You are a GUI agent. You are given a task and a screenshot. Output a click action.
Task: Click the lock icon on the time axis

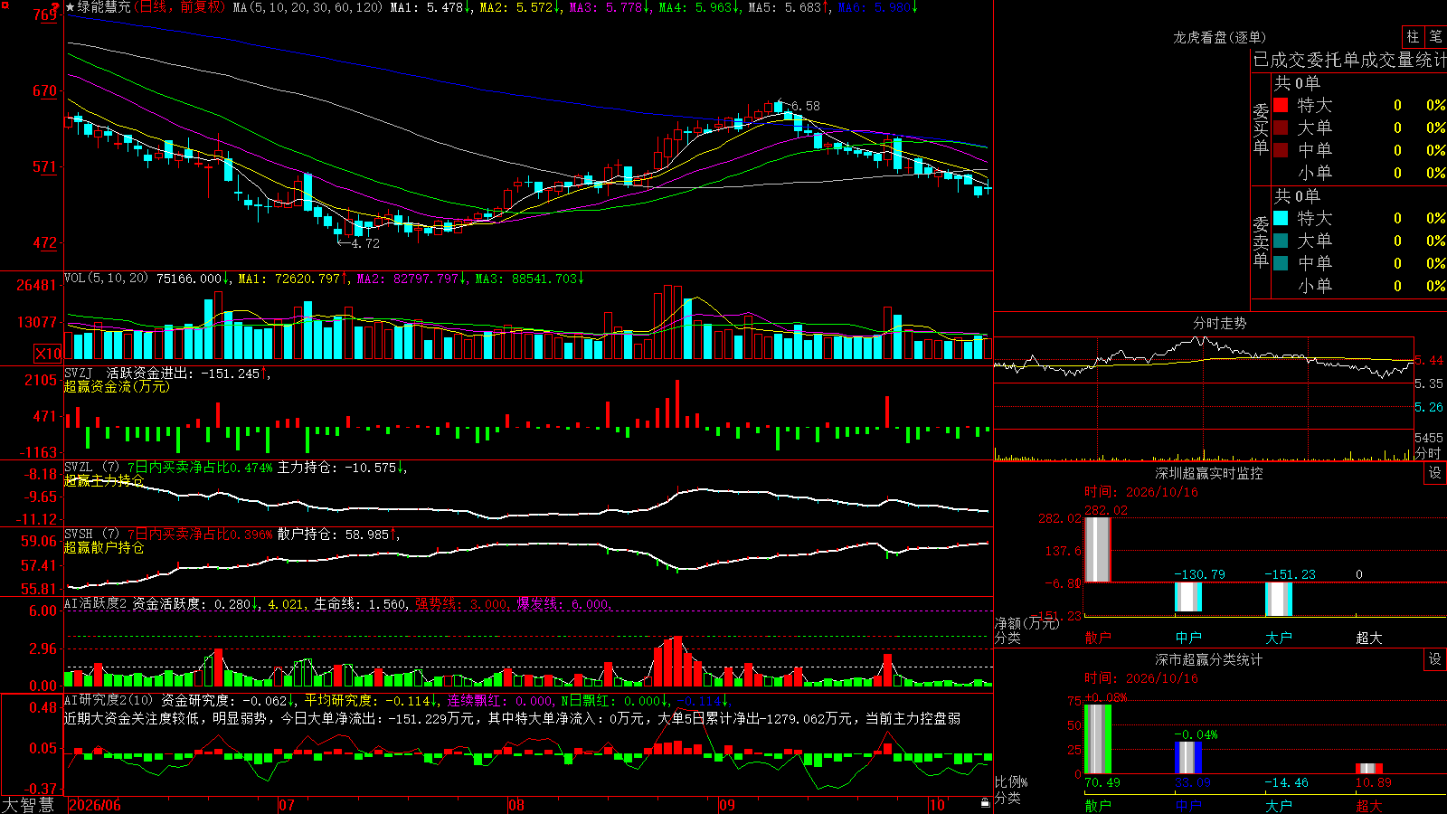[x=986, y=803]
